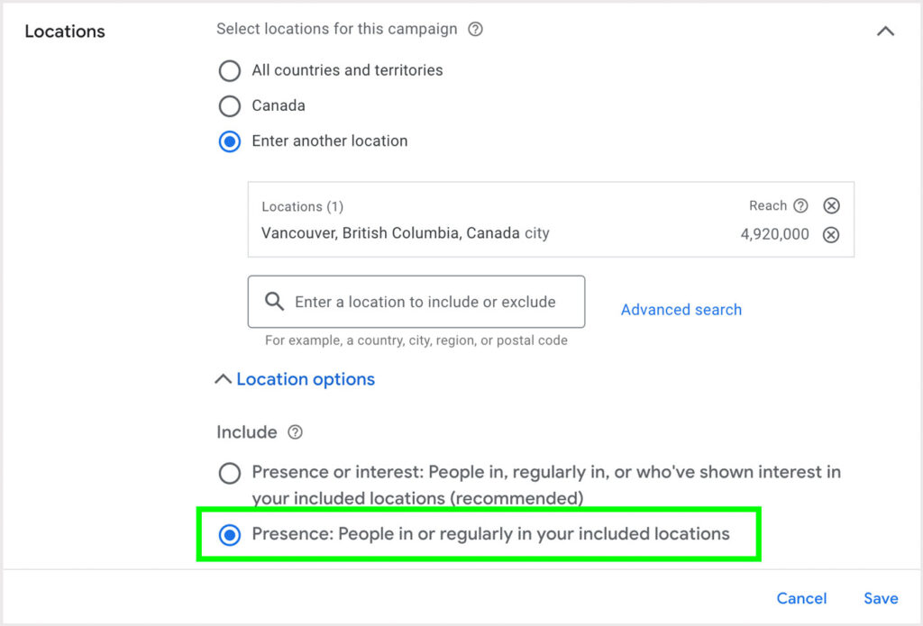Collapse the Locations section chevron
923x626 pixels.
click(885, 32)
